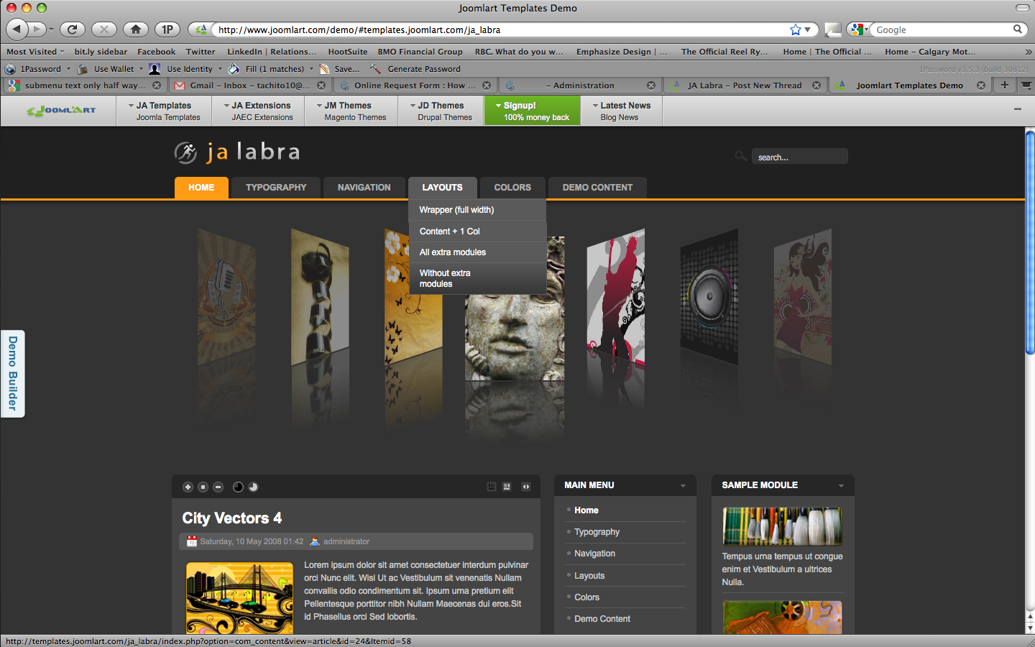
Task: Open the address bar history dropdown arrow
Action: [808, 29]
